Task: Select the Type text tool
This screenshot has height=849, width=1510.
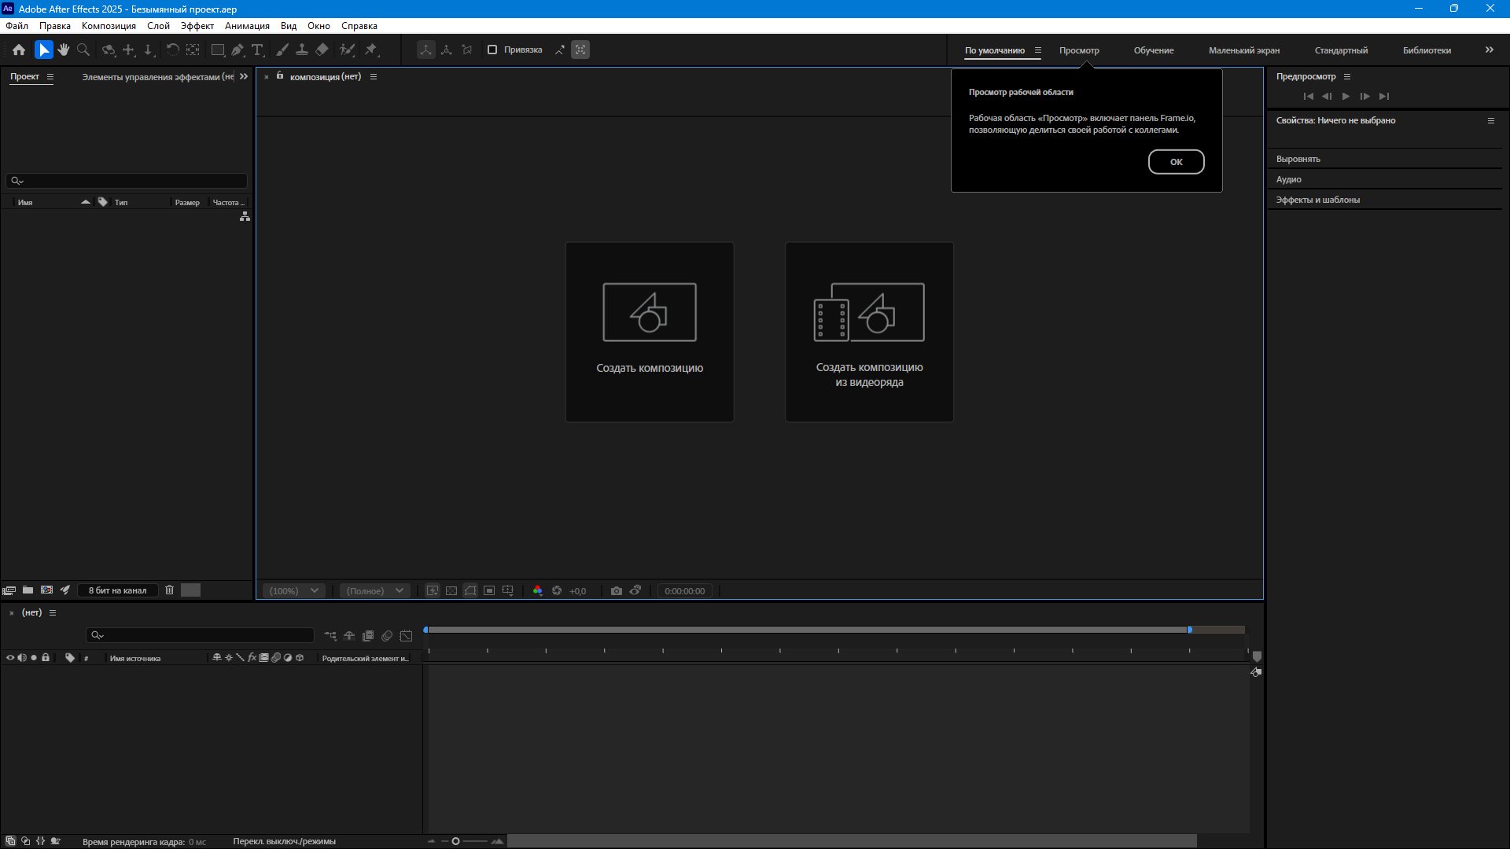Action: [x=257, y=50]
